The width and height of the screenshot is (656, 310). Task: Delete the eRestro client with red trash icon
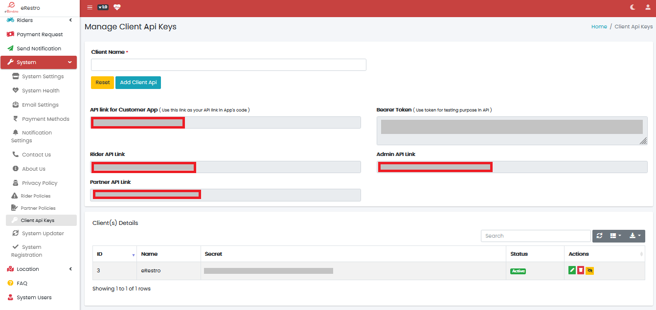[x=581, y=270]
